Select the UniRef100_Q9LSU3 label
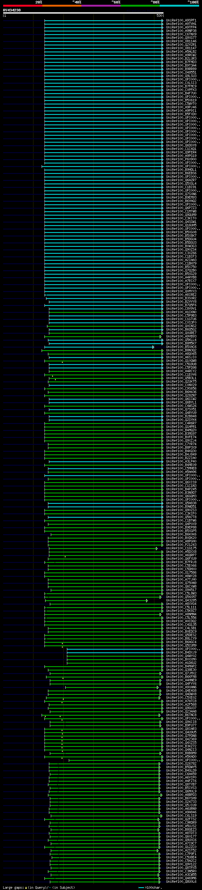 point(181,76)
